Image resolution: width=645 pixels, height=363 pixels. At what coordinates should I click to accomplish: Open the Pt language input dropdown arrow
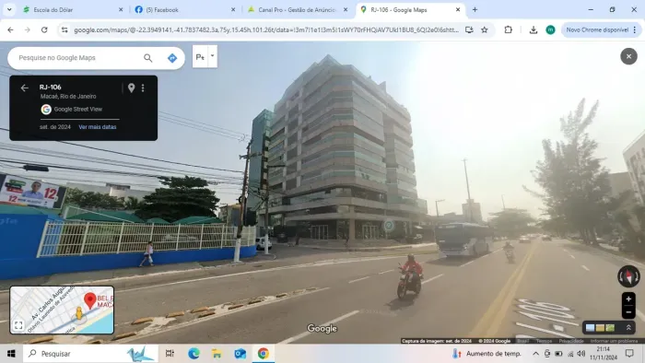[x=213, y=56]
